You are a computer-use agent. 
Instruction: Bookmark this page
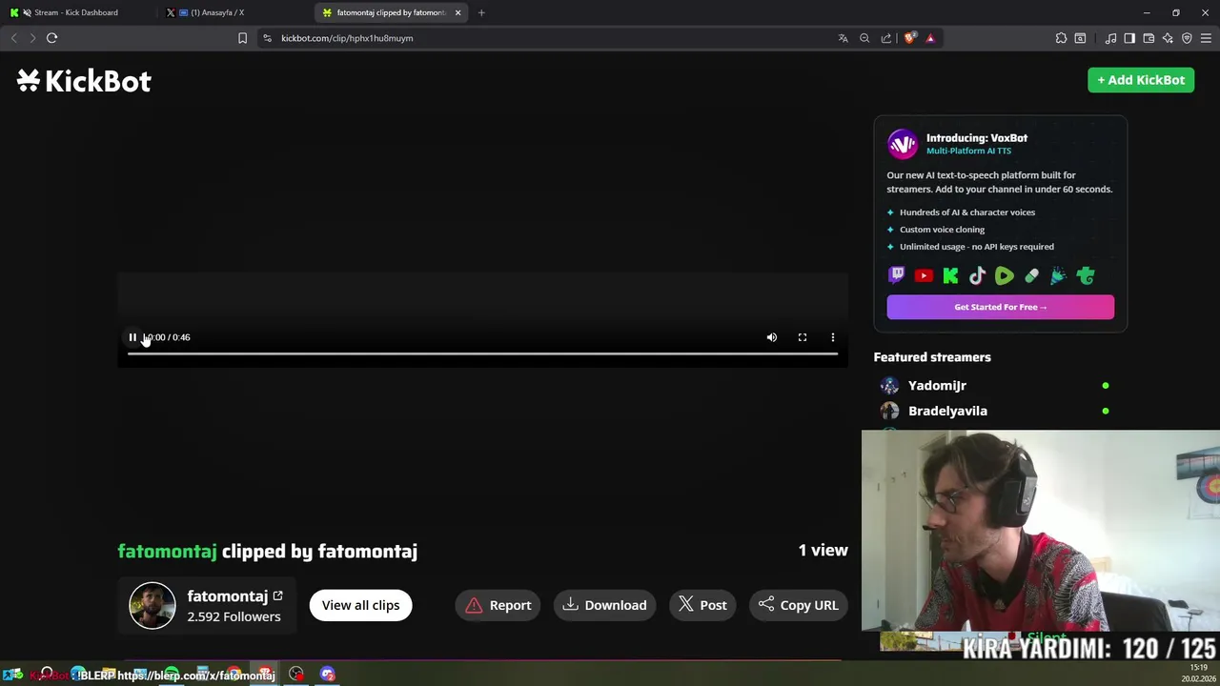pyautogui.click(x=242, y=38)
